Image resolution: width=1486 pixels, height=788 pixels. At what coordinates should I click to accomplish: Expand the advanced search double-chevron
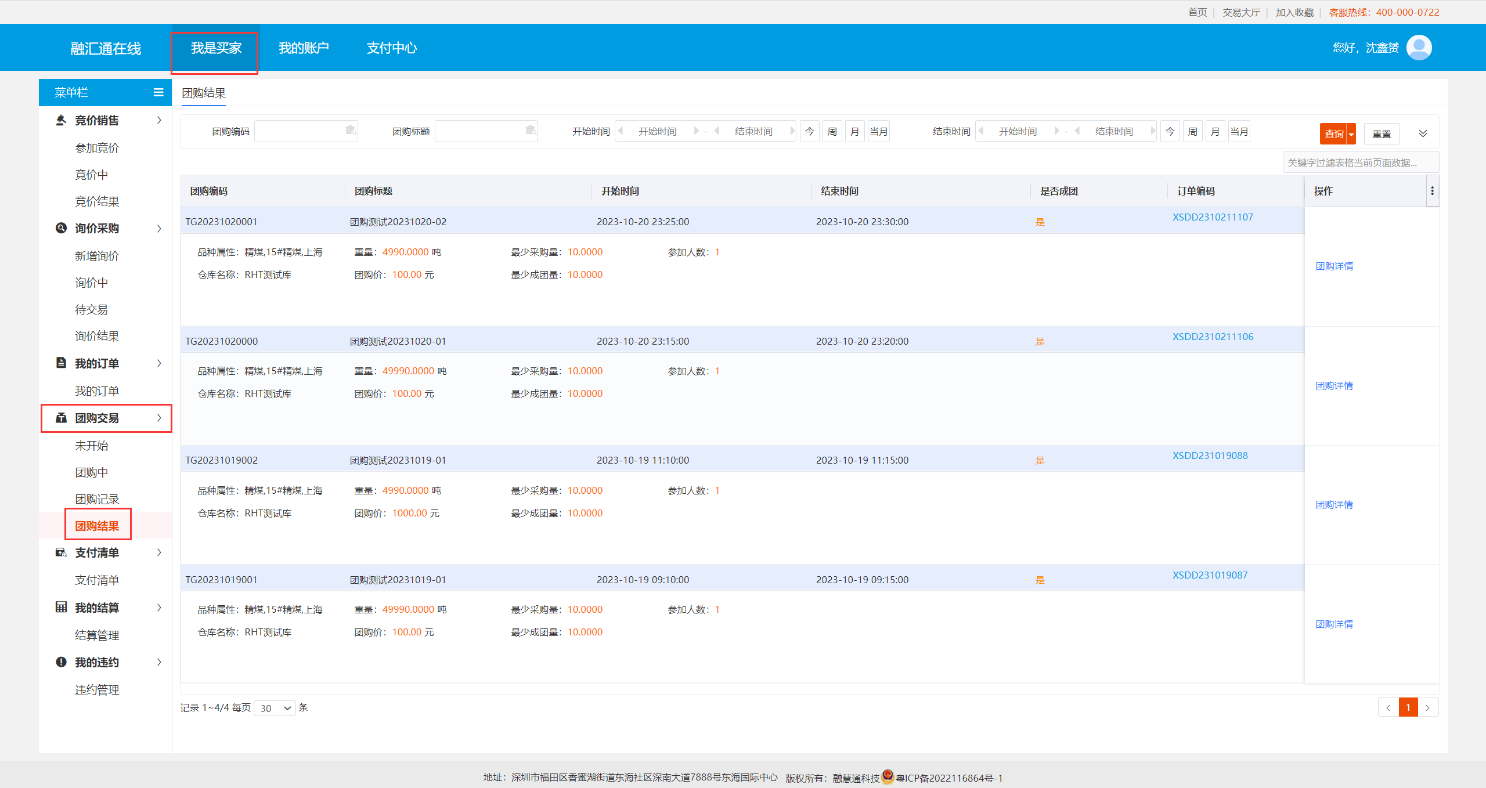[1423, 133]
